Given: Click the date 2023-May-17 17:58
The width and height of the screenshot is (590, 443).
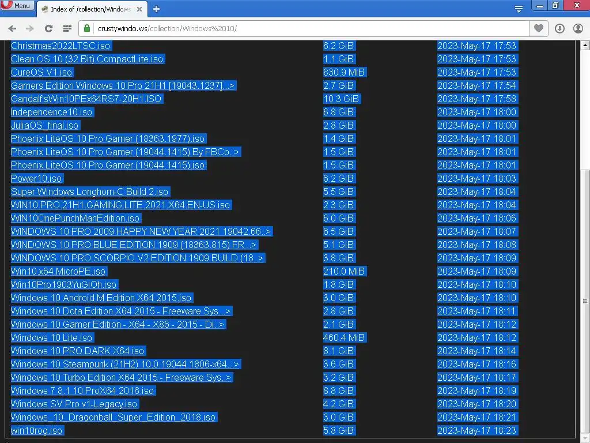Looking at the screenshot, I should [476, 99].
